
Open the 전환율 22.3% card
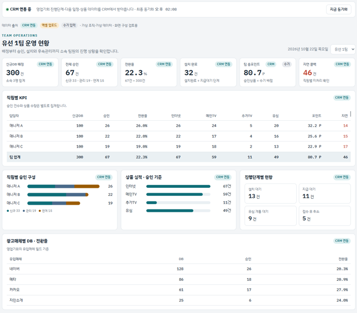(149, 72)
